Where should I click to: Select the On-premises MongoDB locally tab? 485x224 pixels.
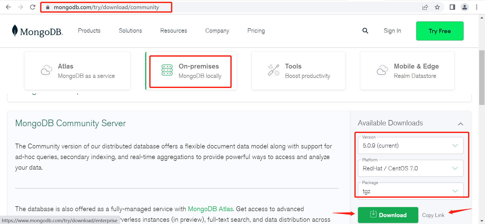click(x=191, y=71)
